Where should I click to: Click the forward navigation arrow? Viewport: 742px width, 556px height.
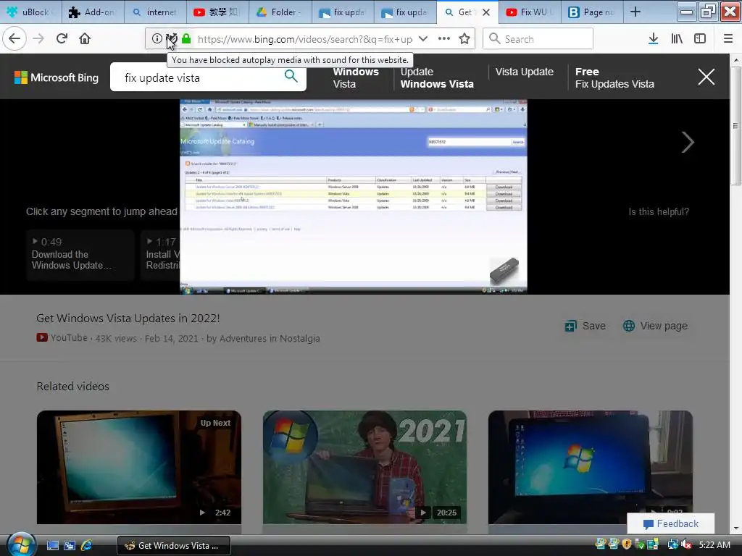[38, 38]
